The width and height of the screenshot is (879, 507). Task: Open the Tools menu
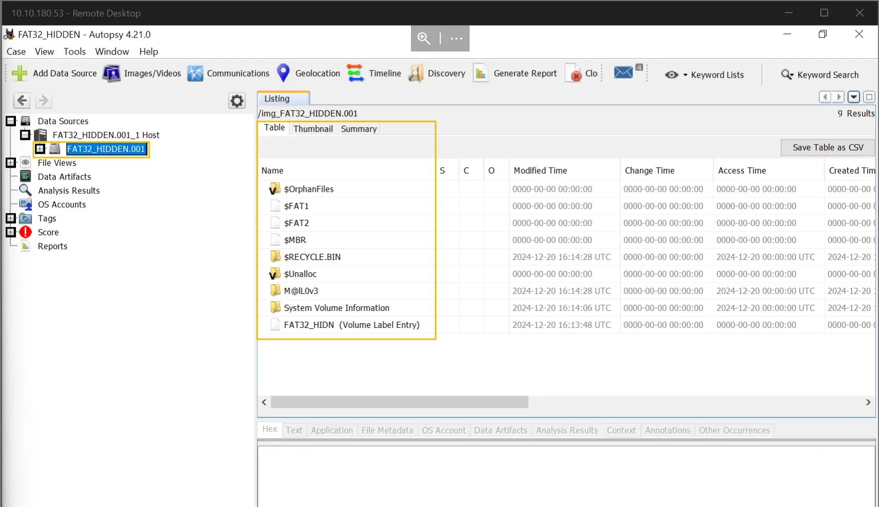tap(75, 51)
